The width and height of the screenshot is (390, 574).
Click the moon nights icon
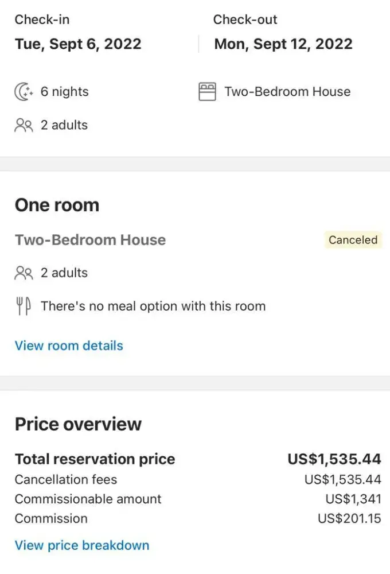[24, 92]
